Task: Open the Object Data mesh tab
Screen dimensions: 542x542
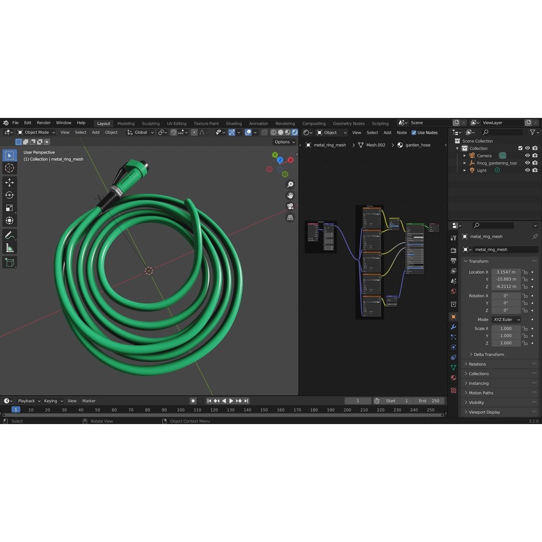Action: pos(454,367)
